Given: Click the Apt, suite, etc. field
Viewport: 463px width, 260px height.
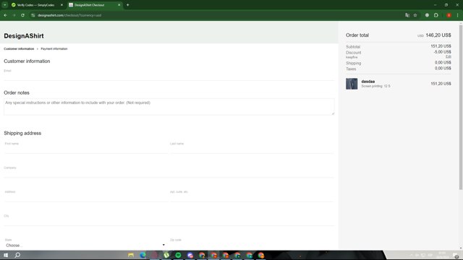Looking at the screenshot, I should (x=252, y=197).
